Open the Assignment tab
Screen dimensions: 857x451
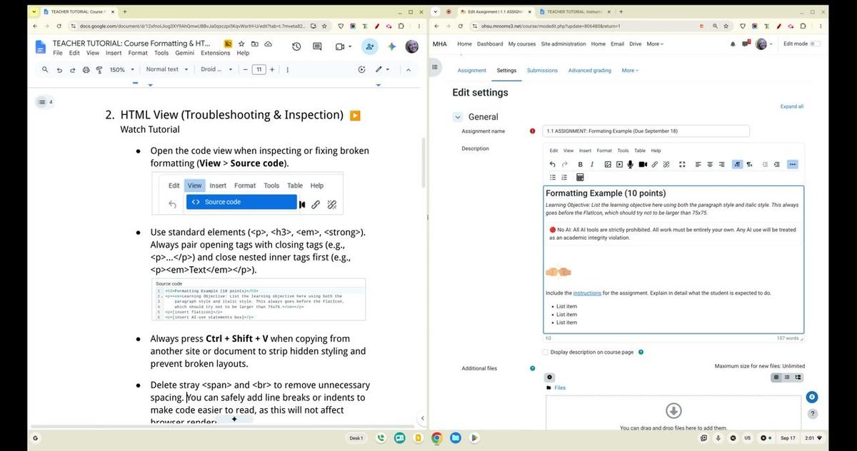pos(471,71)
